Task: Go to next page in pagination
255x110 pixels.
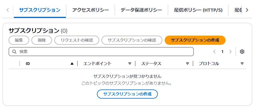Action: [x=230, y=52]
